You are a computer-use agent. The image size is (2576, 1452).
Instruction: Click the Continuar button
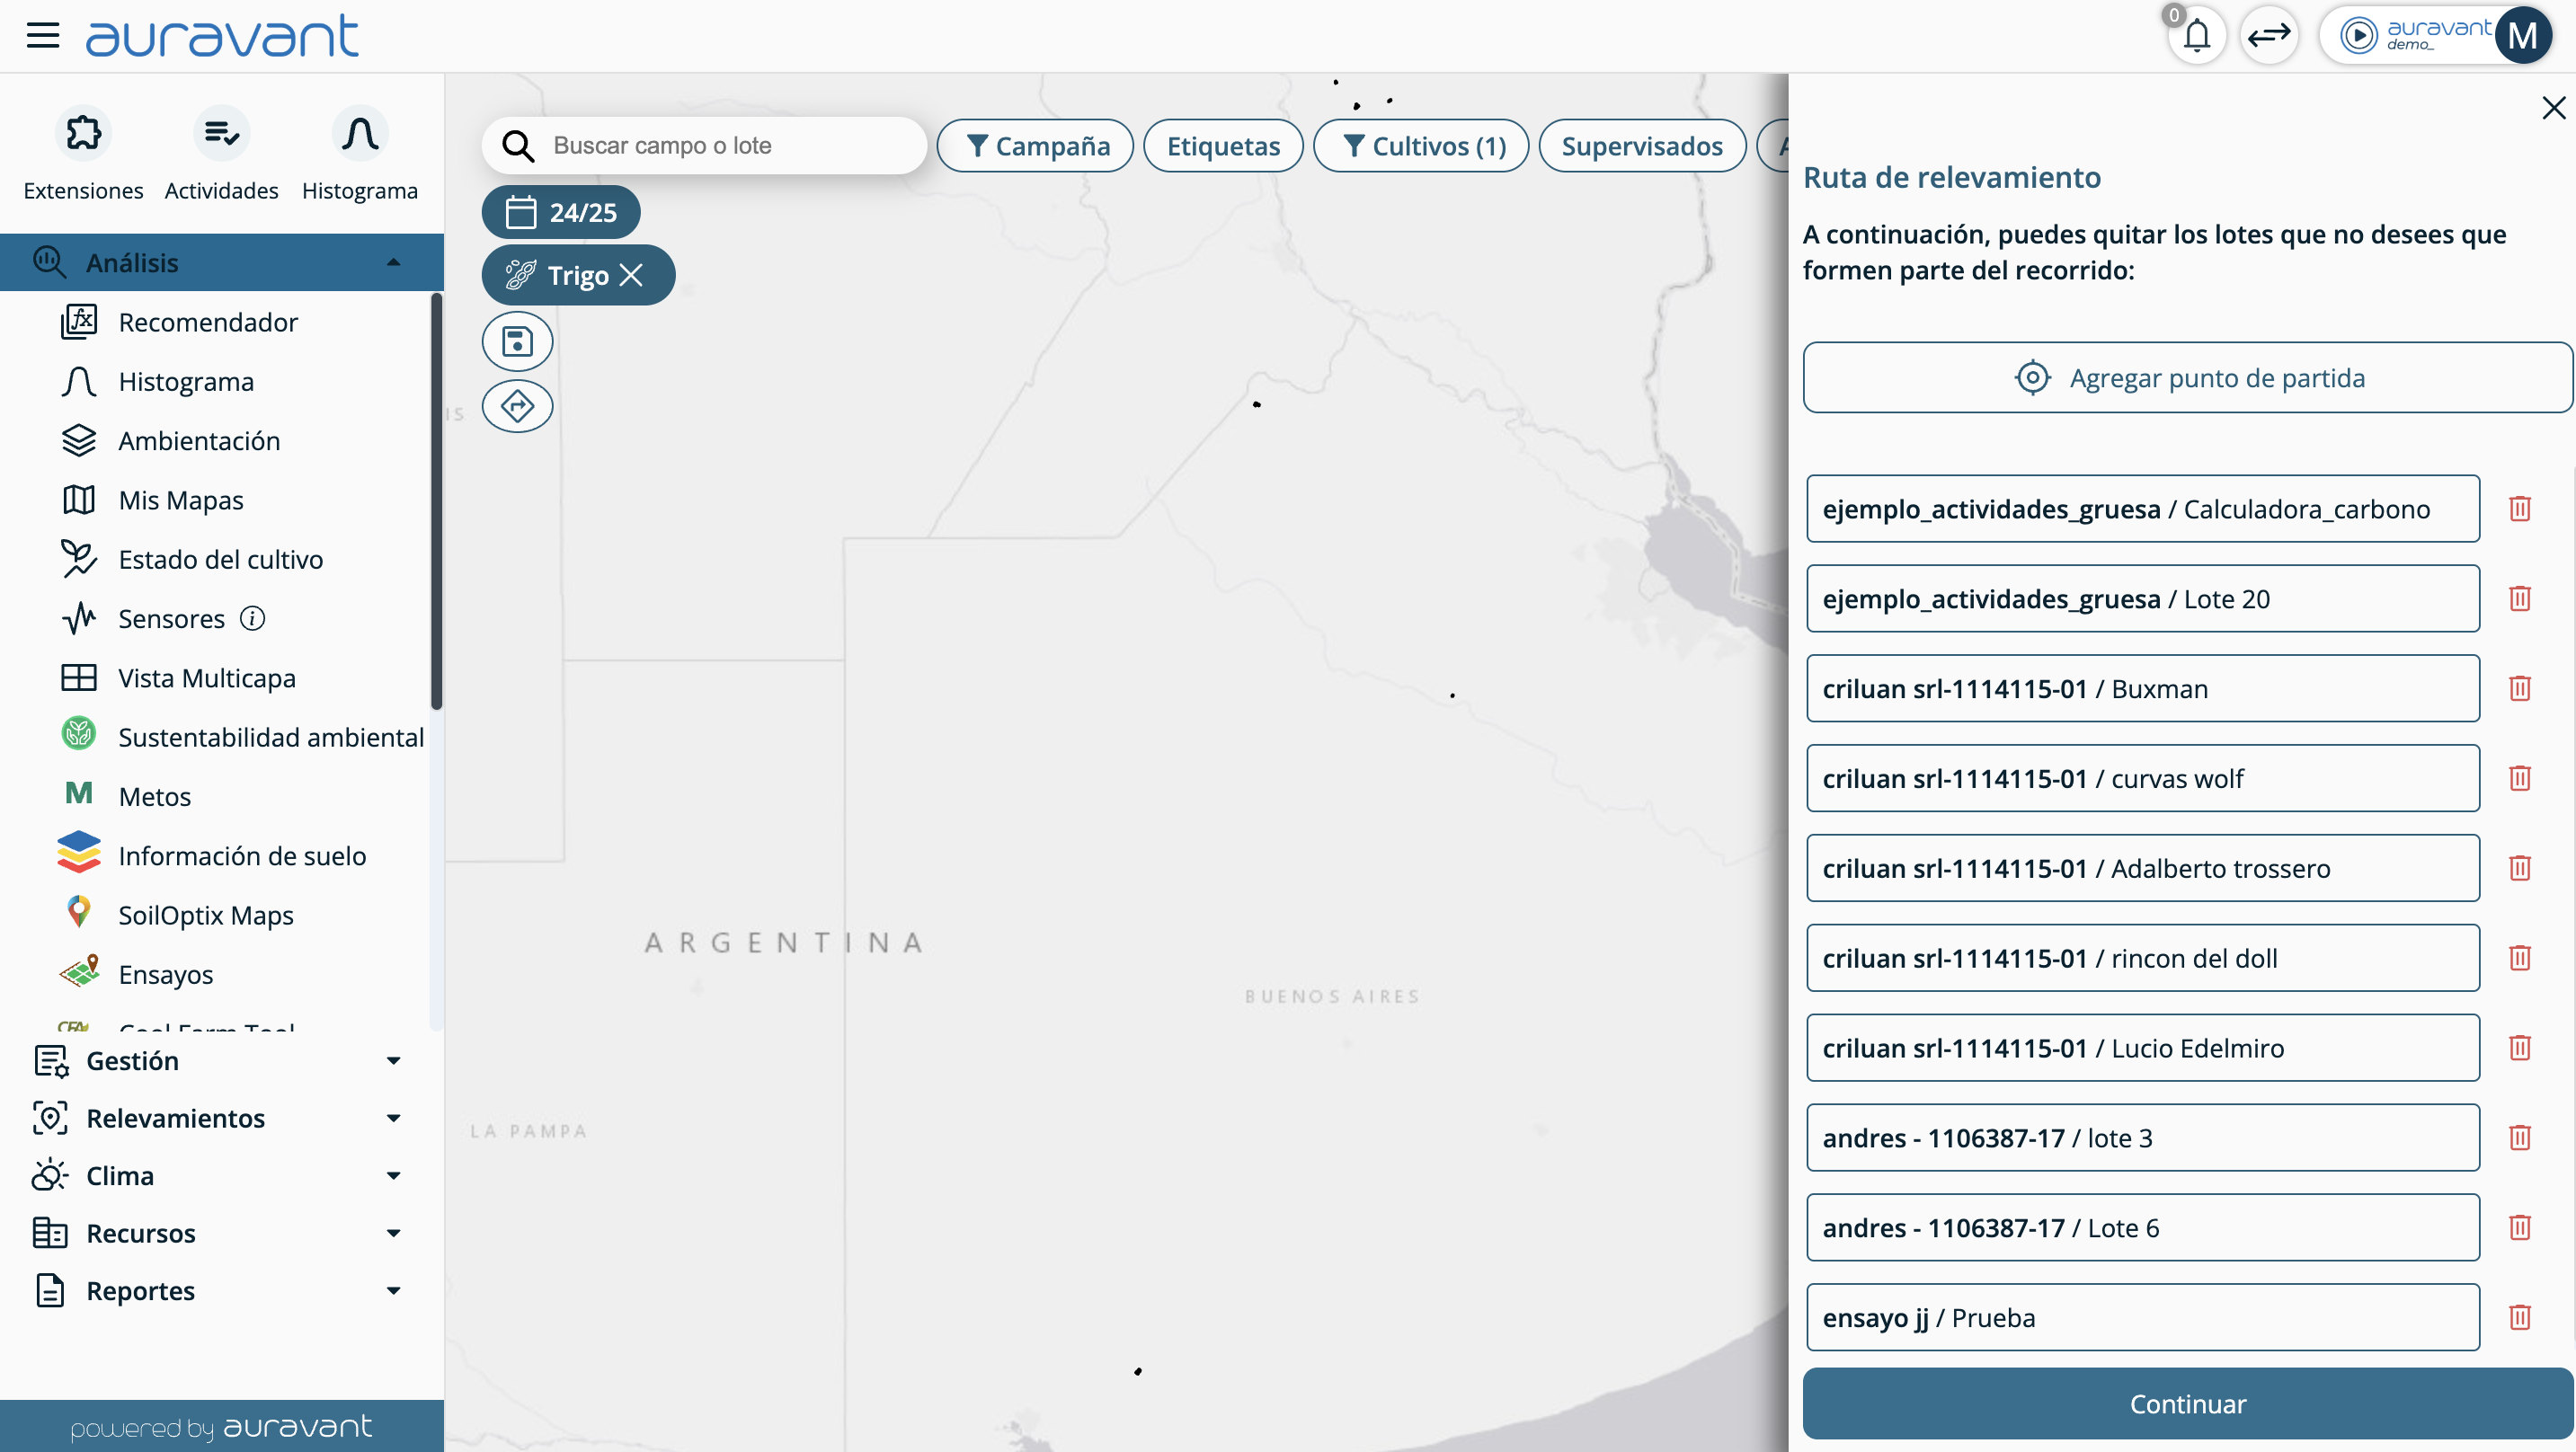pos(2187,1403)
